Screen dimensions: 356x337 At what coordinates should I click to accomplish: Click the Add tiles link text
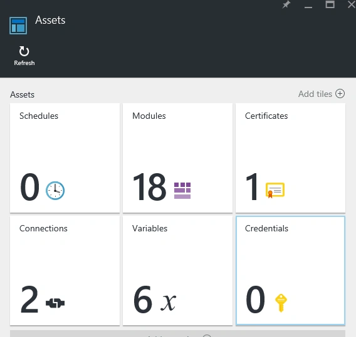click(x=315, y=94)
